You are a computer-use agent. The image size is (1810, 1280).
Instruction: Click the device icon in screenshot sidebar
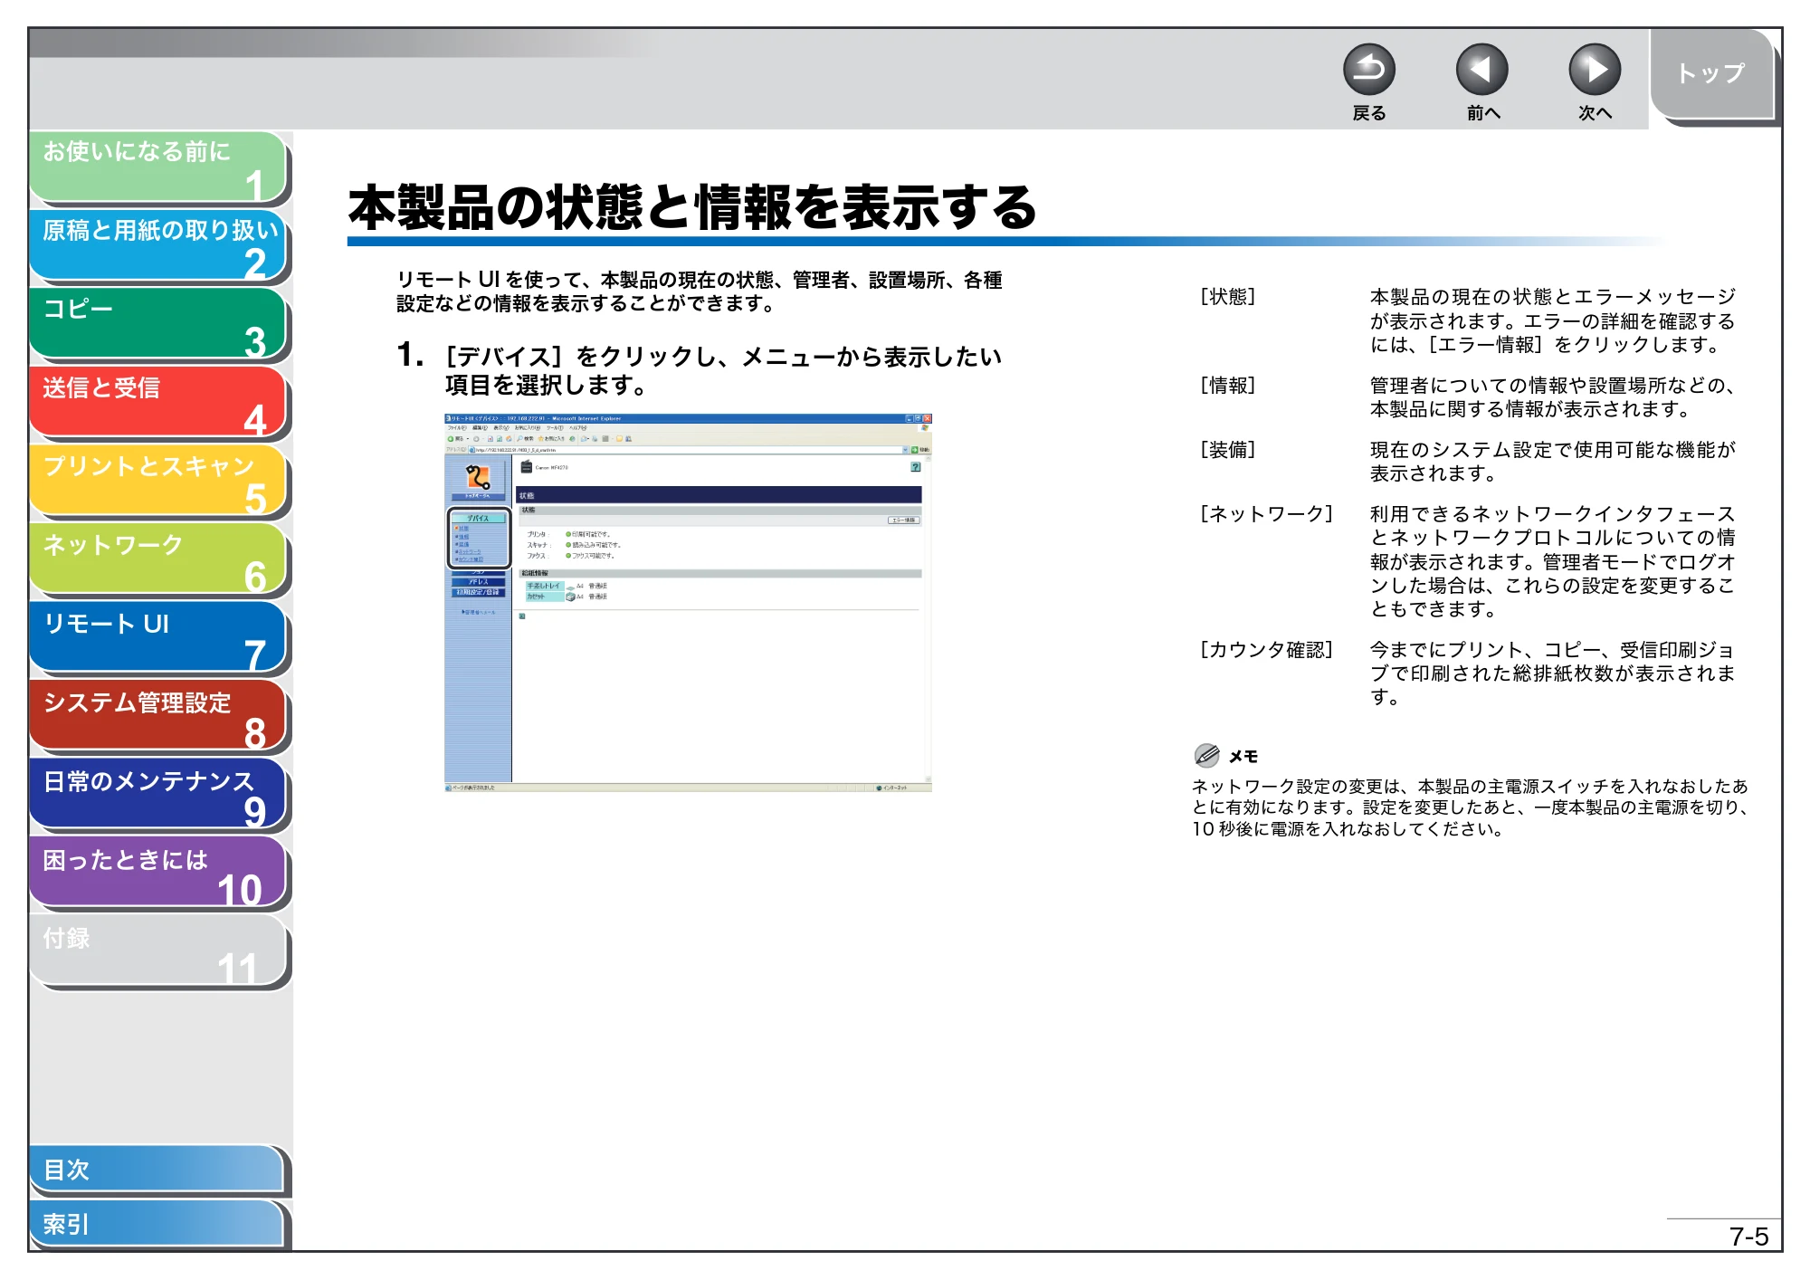[x=478, y=477]
